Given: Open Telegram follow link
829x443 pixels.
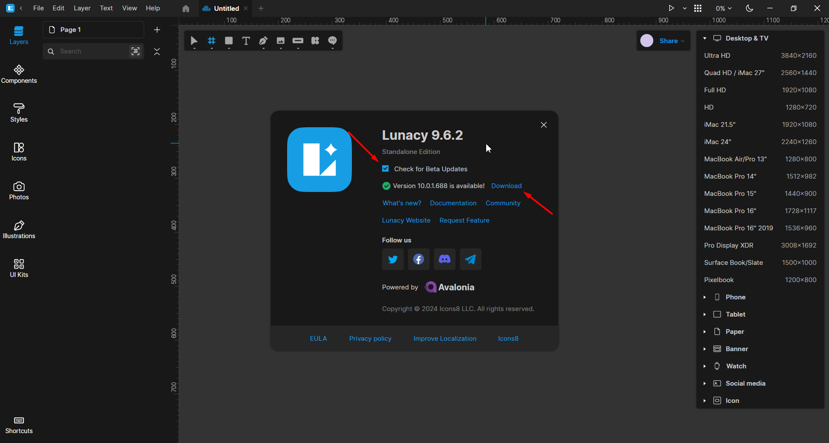Looking at the screenshot, I should click(471, 259).
